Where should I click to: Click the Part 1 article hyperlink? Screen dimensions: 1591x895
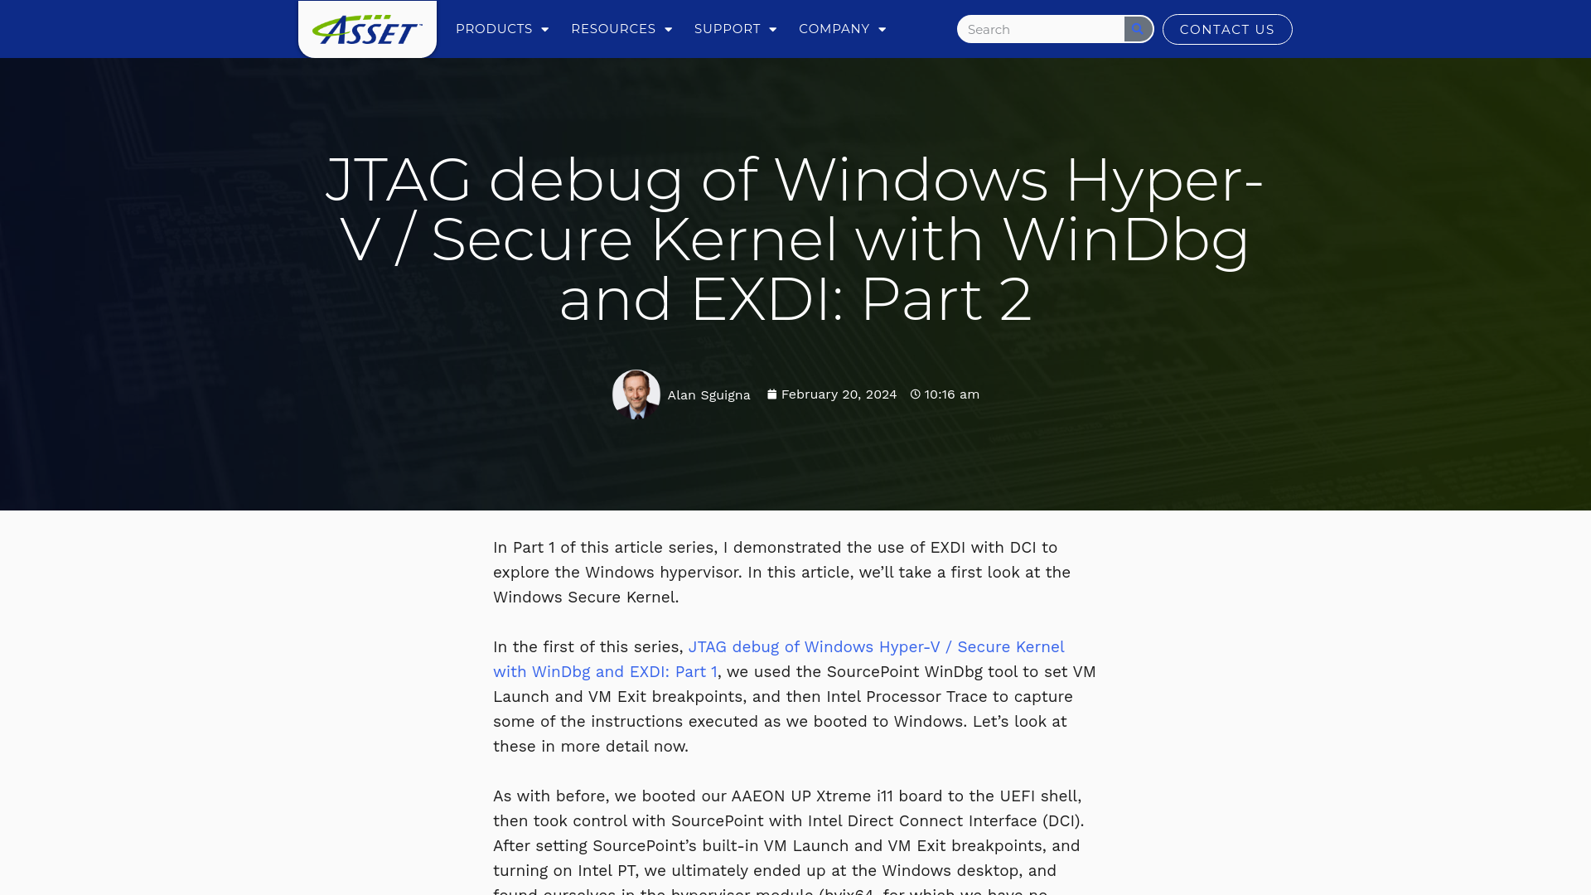[778, 659]
